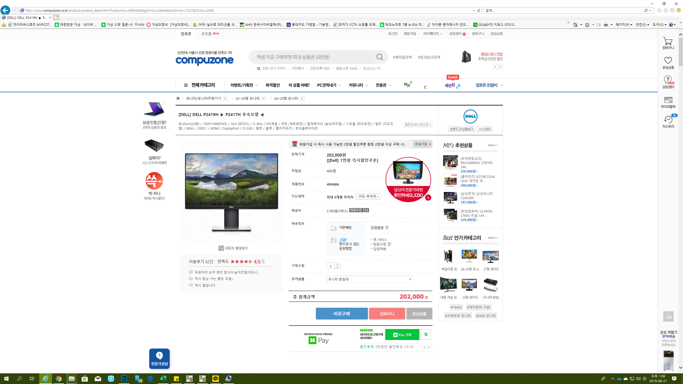Click the #144Hz tag
The width and height of the screenshot is (683, 384).
tap(456, 307)
